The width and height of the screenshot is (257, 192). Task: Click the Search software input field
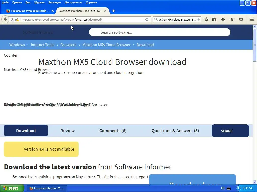coord(159,32)
